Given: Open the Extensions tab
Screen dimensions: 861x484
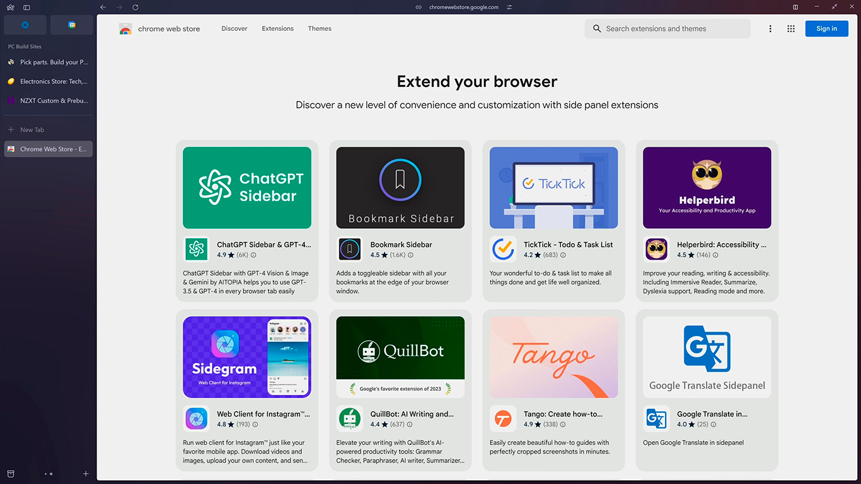Looking at the screenshot, I should point(278,28).
